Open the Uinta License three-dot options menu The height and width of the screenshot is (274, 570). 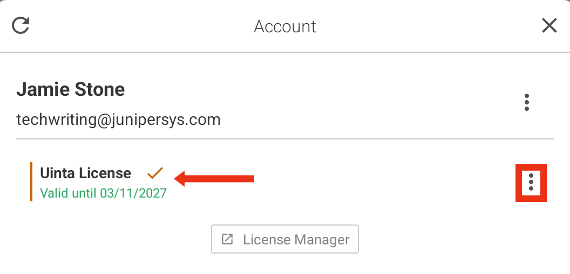[531, 182]
